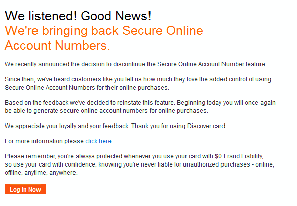Screen dimensions: 297x206
Task: Click the orange 'Account Numbers.' heading line
Action: pos(57,46)
